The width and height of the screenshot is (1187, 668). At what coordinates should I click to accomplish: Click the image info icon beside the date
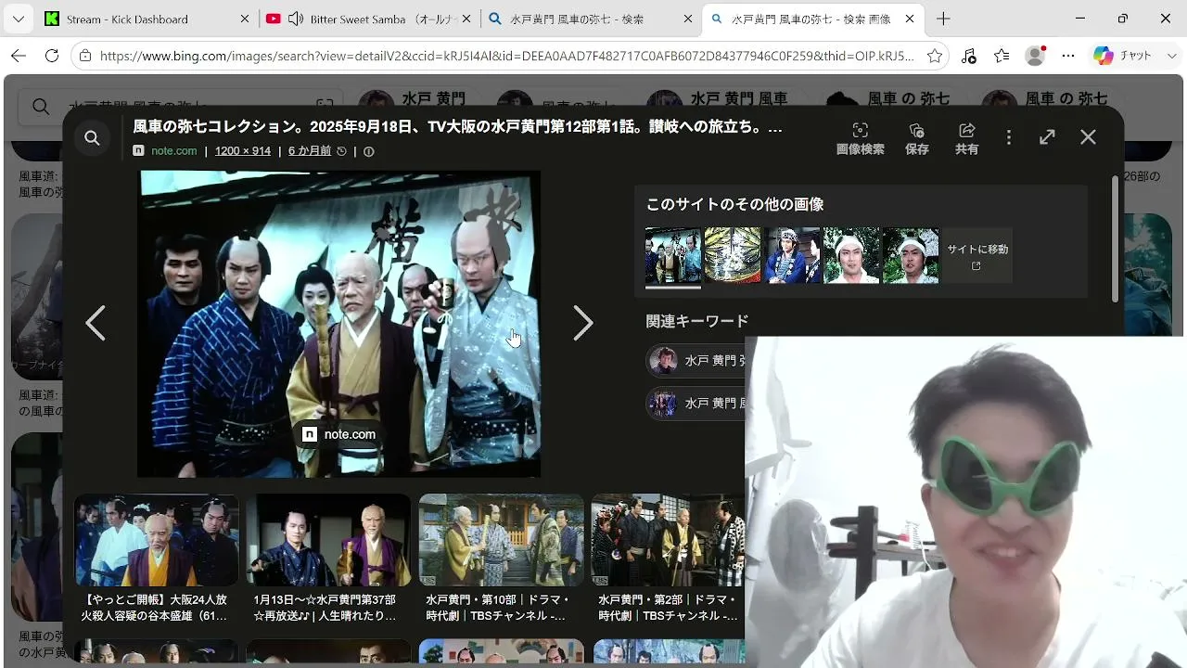pyautogui.click(x=369, y=151)
